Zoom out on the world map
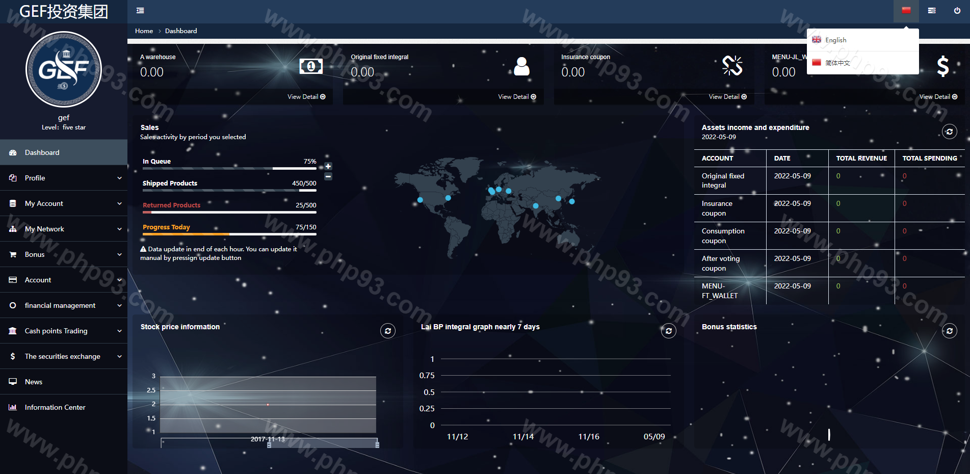Image resolution: width=970 pixels, height=474 pixels. tap(328, 176)
